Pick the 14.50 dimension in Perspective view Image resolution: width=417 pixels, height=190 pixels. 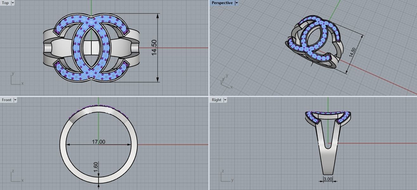tap(352, 52)
